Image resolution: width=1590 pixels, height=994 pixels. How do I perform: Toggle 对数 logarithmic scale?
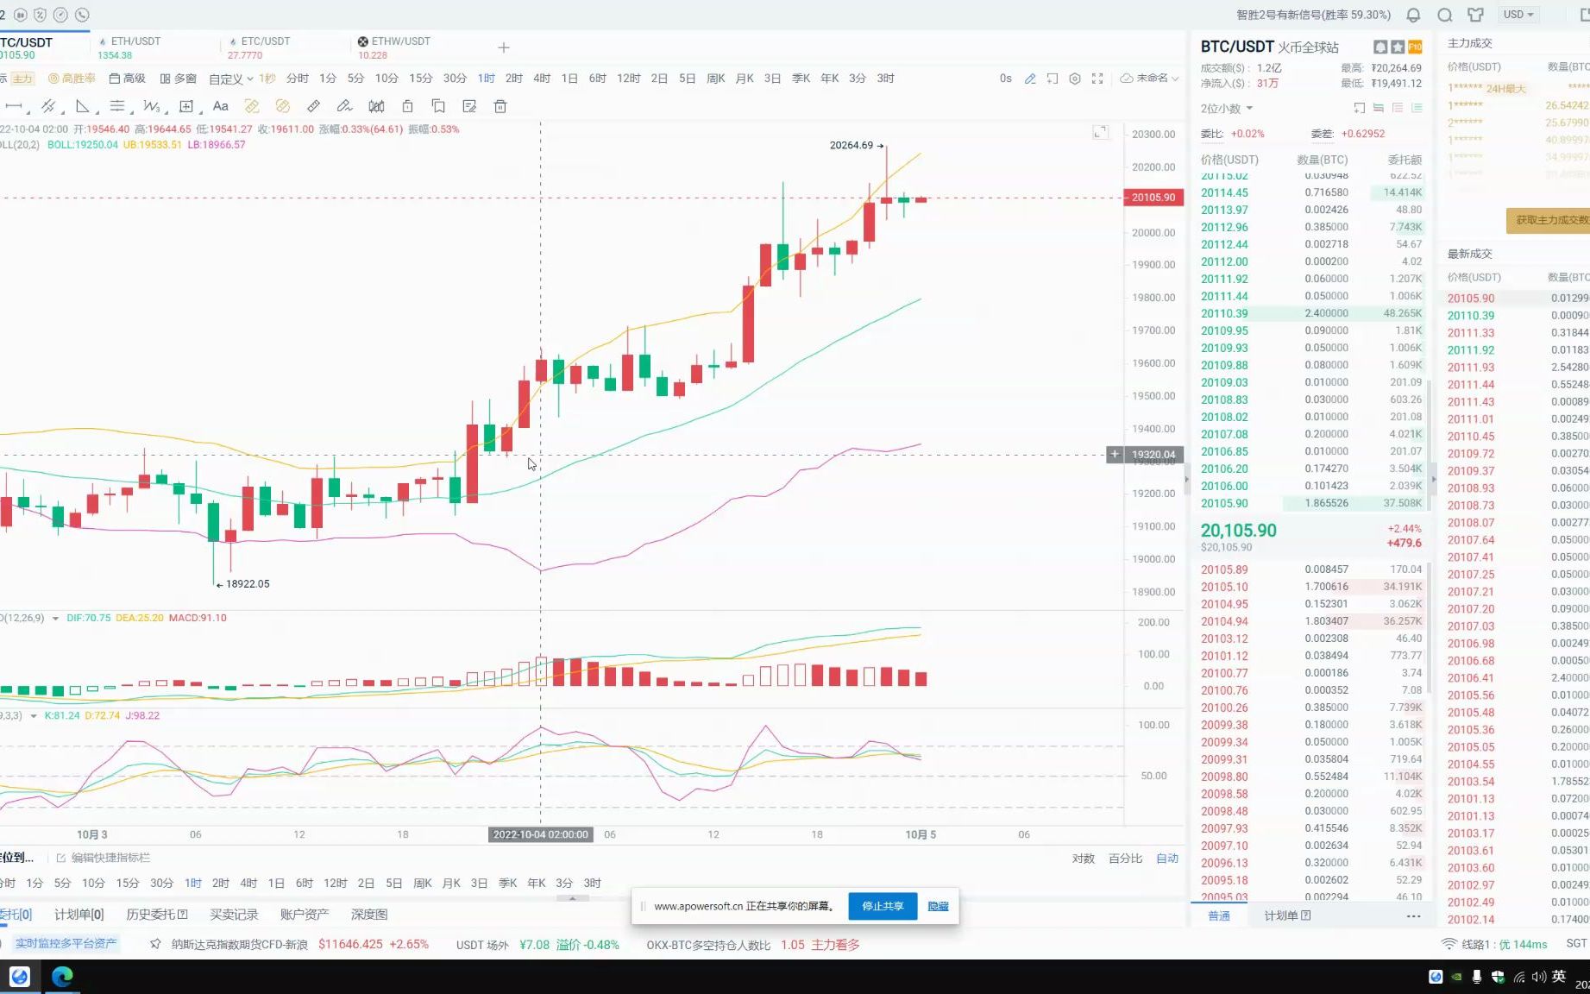tap(1083, 859)
